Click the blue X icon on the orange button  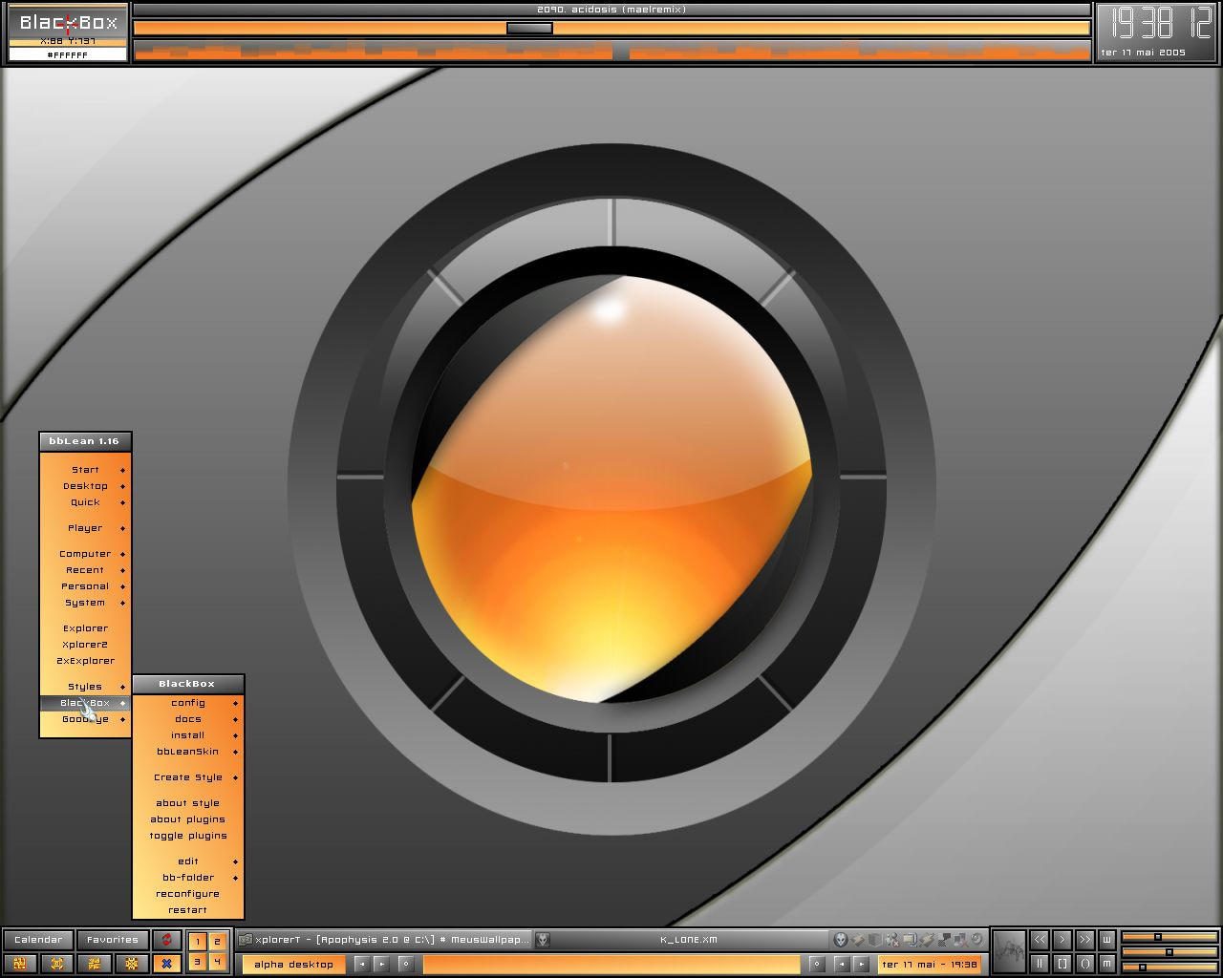pyautogui.click(x=166, y=964)
